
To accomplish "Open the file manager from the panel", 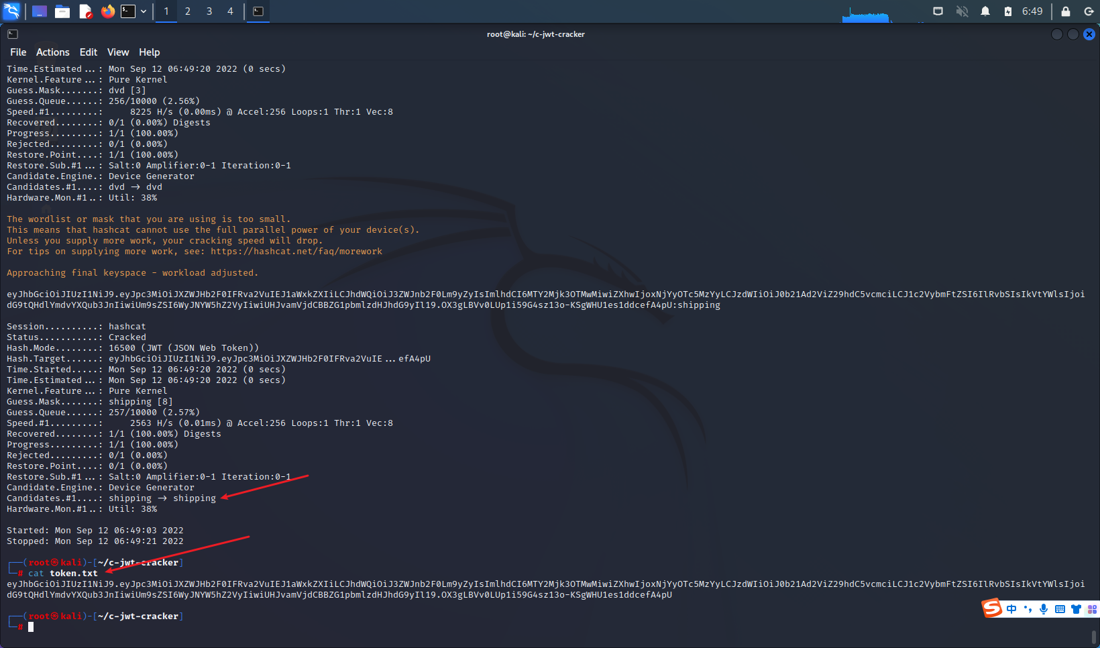I will pos(62,11).
